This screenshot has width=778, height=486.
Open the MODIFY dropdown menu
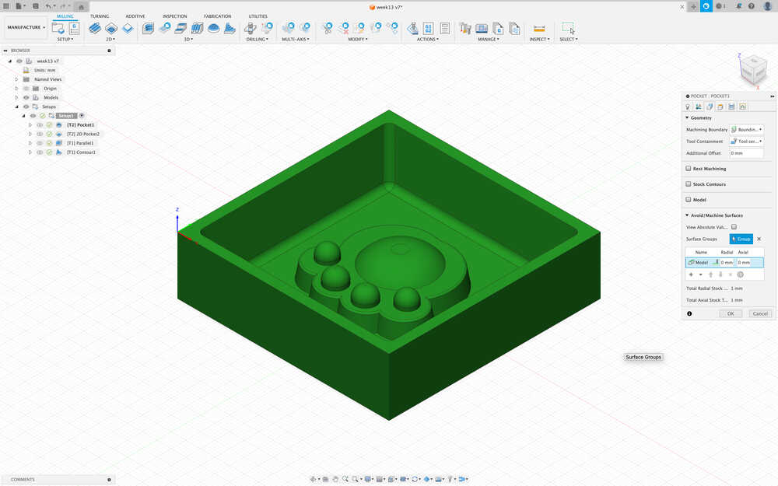(x=358, y=39)
